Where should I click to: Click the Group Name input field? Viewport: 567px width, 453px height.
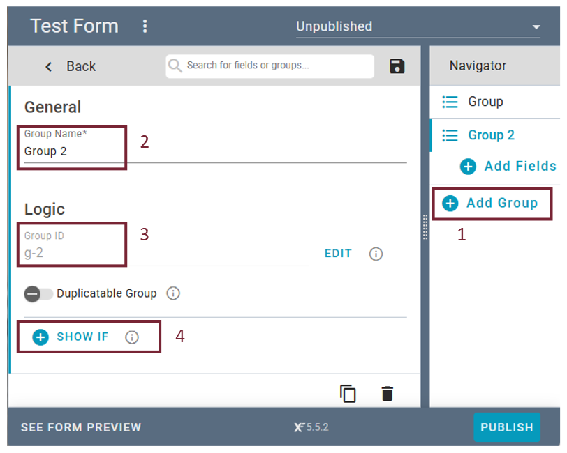tap(209, 151)
